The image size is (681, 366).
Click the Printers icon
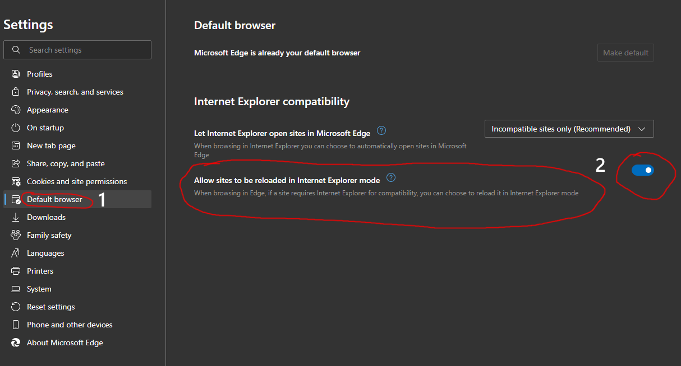16,271
